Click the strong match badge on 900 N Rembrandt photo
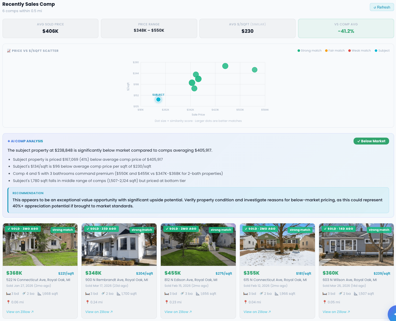 tap(142, 230)
